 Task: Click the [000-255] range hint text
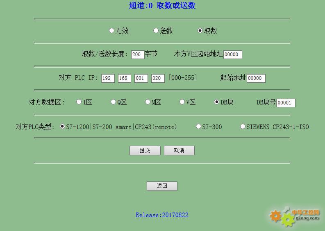(x=183, y=78)
